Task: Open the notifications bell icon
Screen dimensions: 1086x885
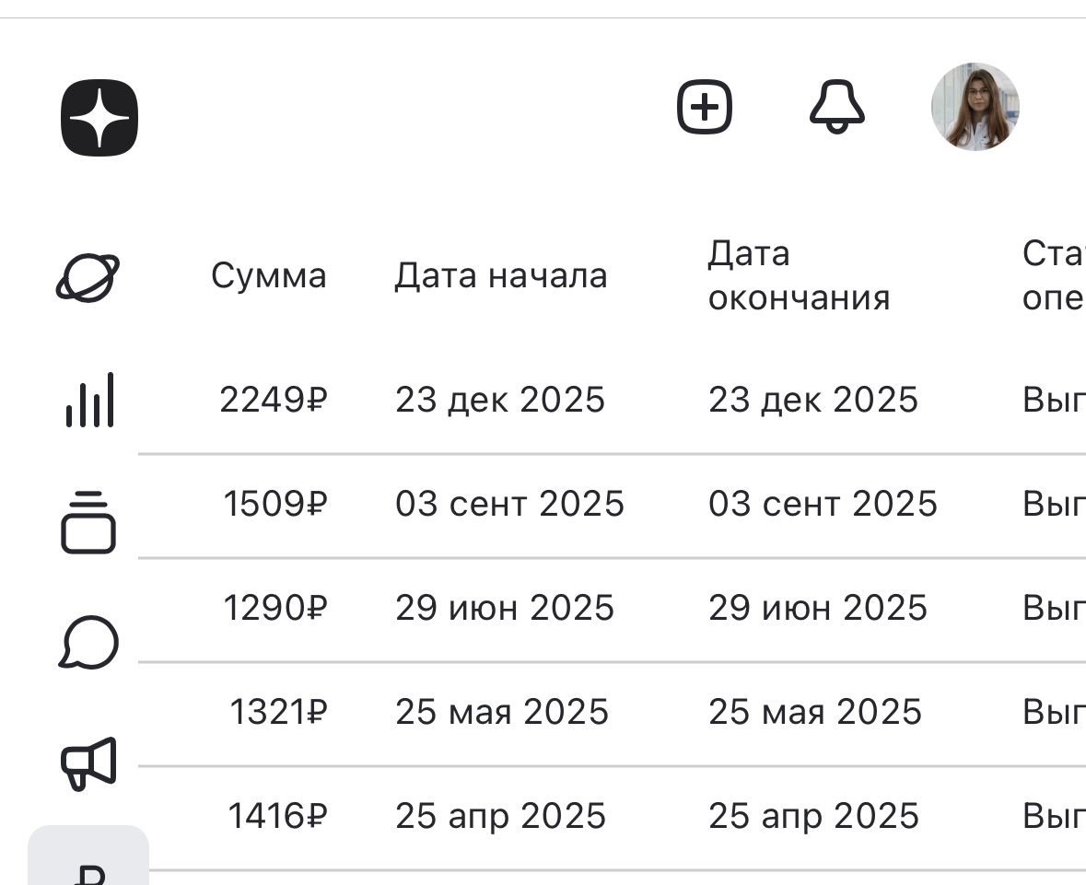Action: pyautogui.click(x=836, y=107)
